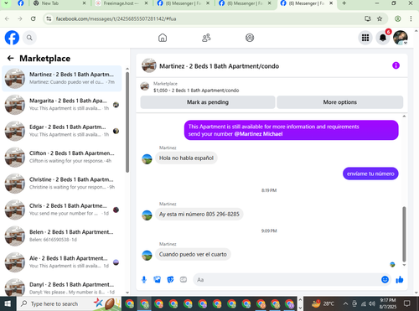Show hidden system tray icons
The width and height of the screenshot is (419, 311).
point(345,303)
